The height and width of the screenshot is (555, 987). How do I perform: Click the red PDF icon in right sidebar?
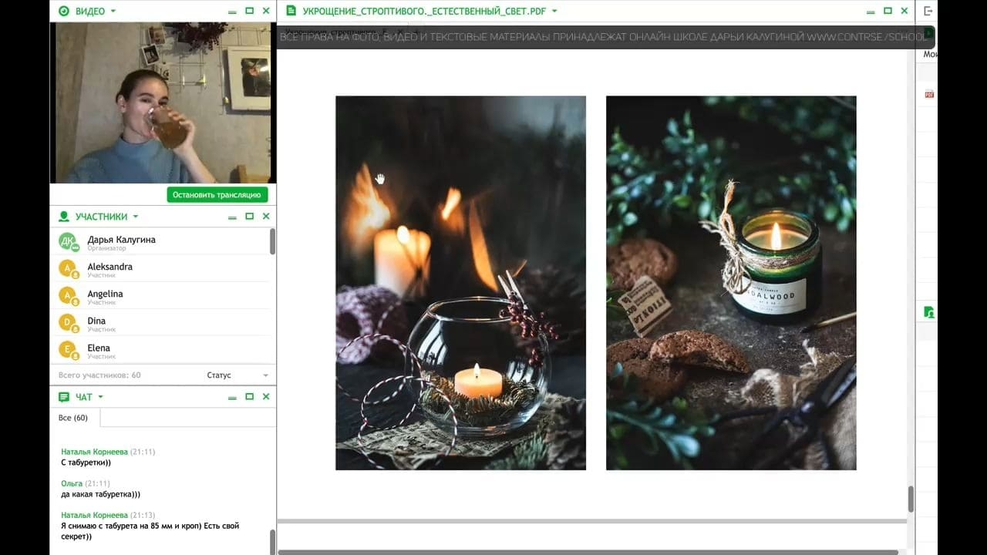point(929,94)
